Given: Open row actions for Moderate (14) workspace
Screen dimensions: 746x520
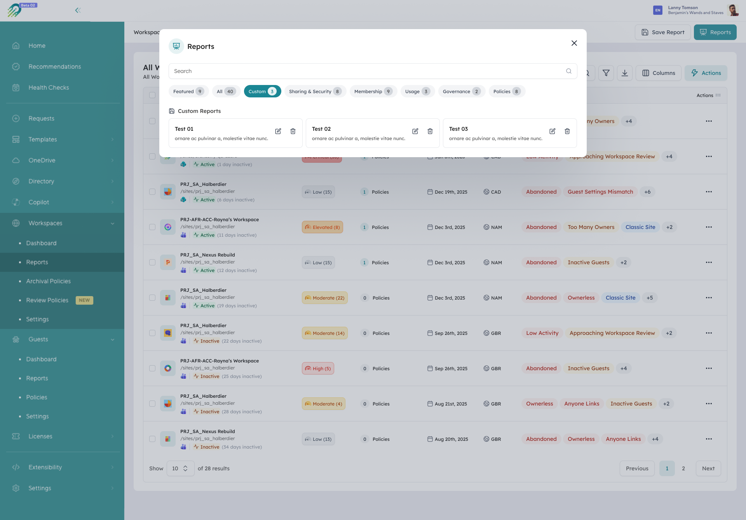Looking at the screenshot, I should click(709, 333).
